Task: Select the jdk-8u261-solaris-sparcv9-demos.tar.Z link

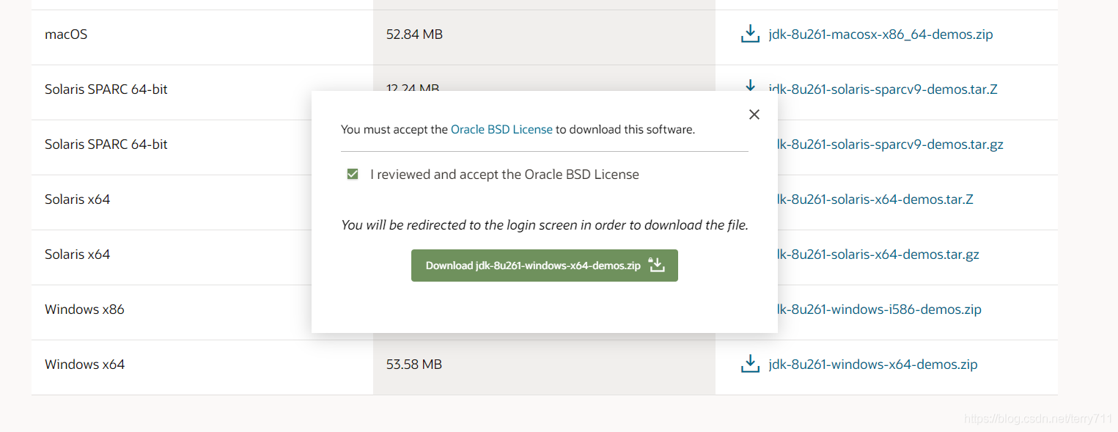Action: pos(883,89)
